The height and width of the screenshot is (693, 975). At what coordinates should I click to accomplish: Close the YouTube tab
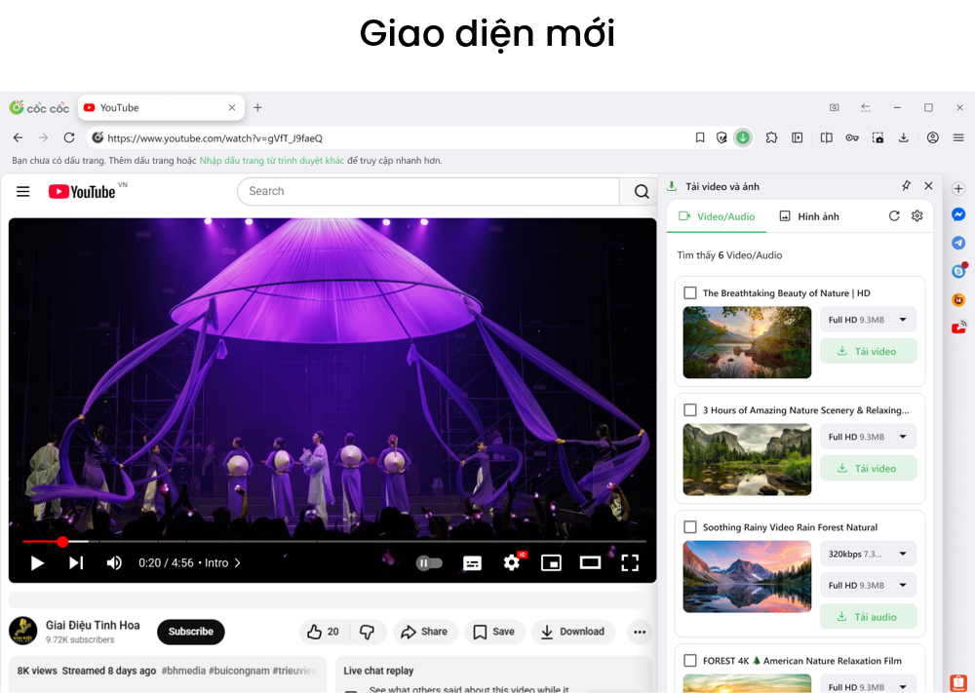coord(232,107)
